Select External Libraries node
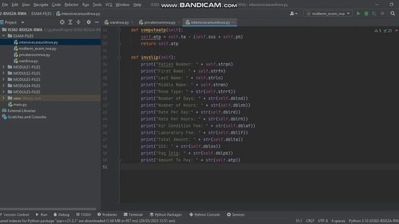This screenshot has height=224, width=399. tap(21, 111)
